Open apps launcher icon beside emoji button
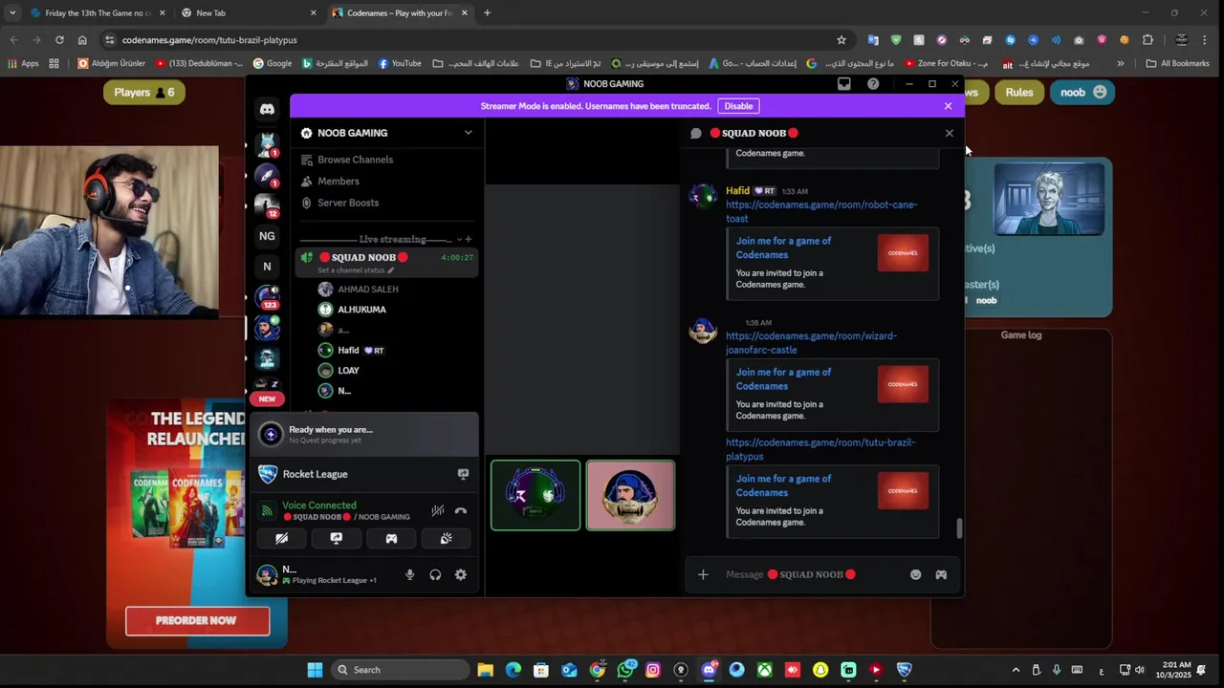 point(941,574)
